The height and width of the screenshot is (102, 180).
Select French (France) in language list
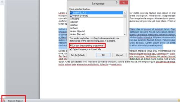coord(96,16)
